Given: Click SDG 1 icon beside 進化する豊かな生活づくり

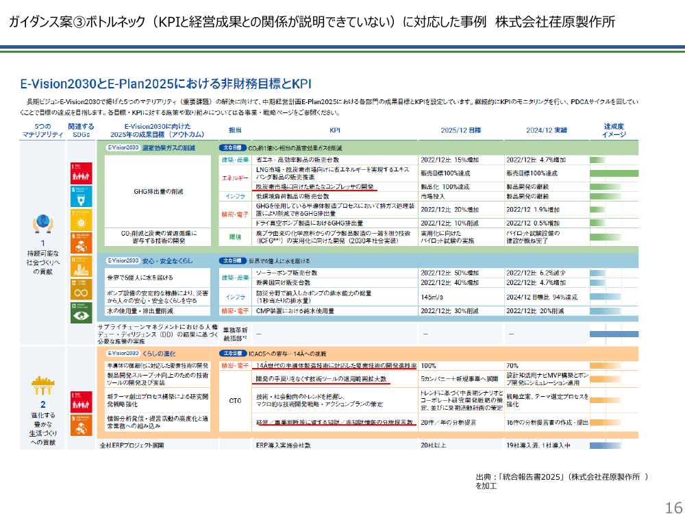Looking at the screenshot, I should point(82,402).
